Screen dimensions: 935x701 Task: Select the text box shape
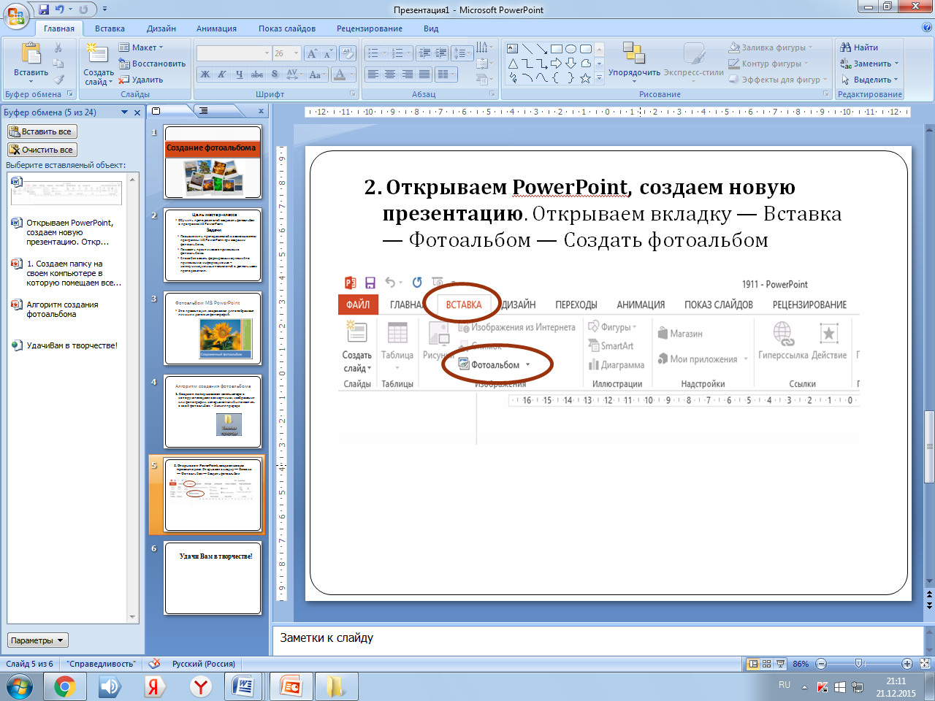513,49
